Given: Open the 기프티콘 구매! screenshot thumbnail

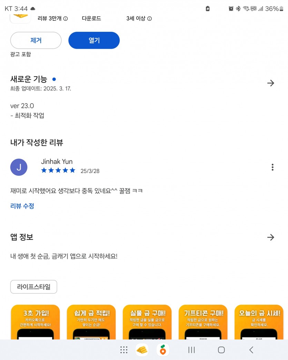Looking at the screenshot, I should tap(203, 322).
